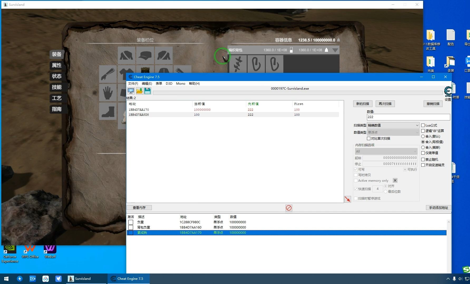Select the boot equipment slot in Survisland
The width and height of the screenshot is (470, 284).
(108, 111)
